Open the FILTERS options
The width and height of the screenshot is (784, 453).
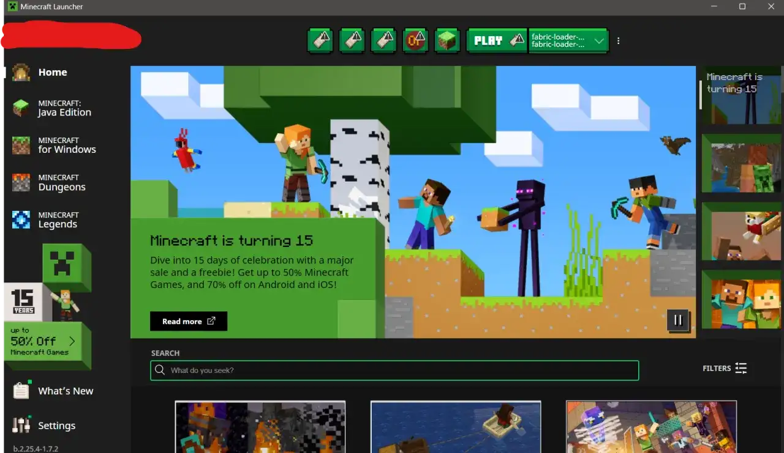(725, 368)
